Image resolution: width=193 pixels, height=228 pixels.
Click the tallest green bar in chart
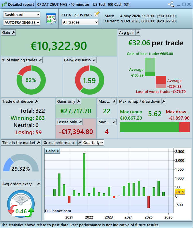(84, 174)
